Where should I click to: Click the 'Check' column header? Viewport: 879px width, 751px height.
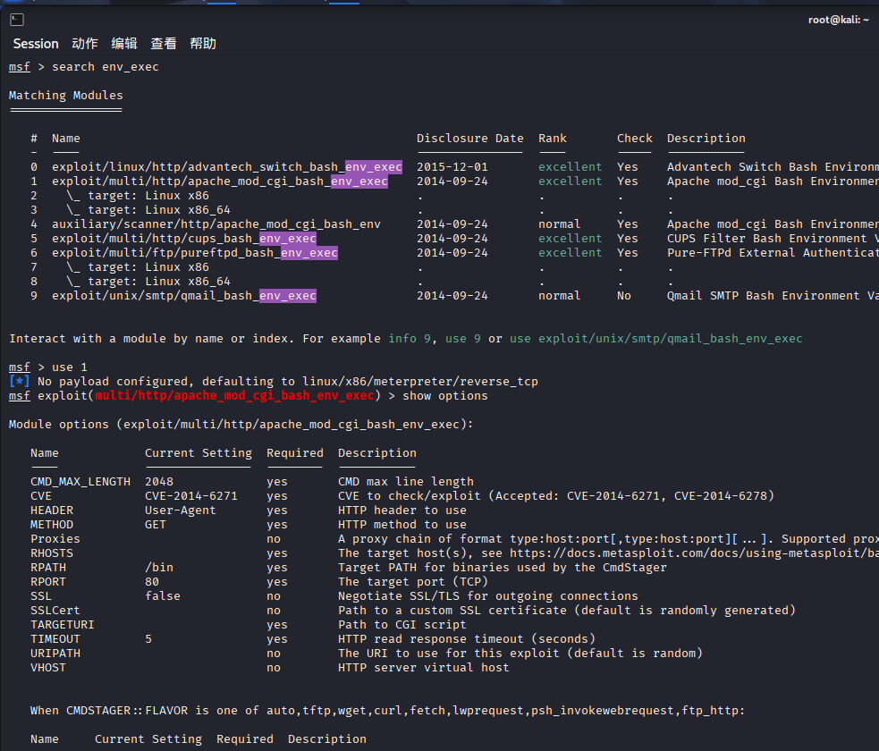point(635,139)
